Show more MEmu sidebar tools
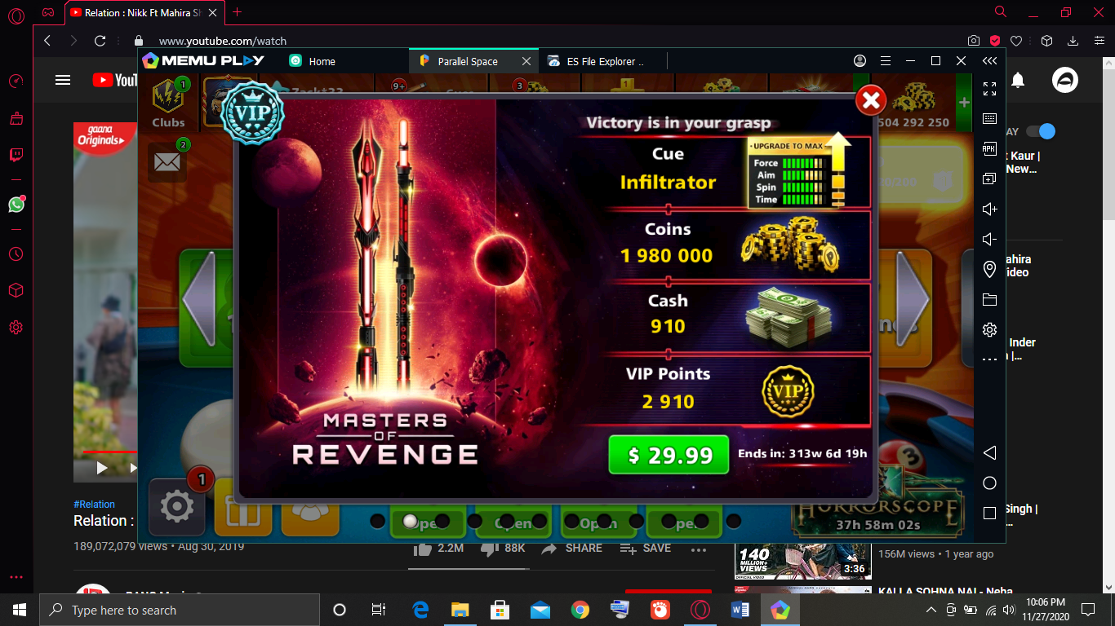This screenshot has width=1115, height=626. [x=989, y=359]
